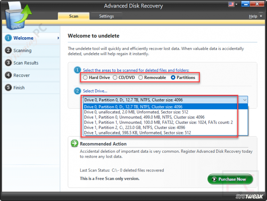Select the Removable radio button
Screen dimensions: 267x201
(x=141, y=77)
